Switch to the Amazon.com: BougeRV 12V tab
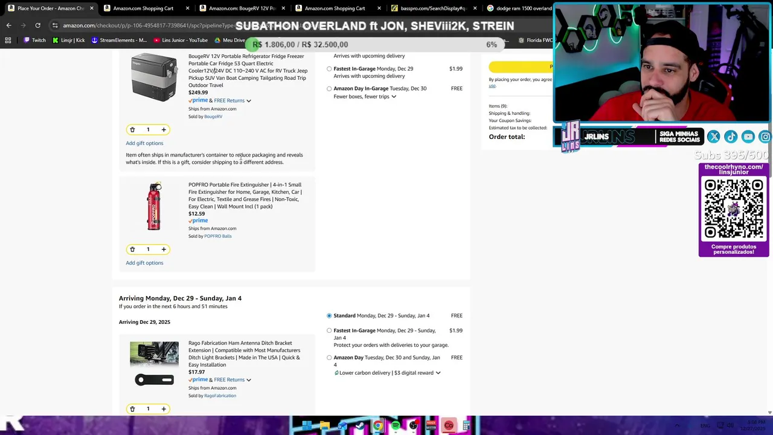The image size is (773, 435). tap(242, 8)
